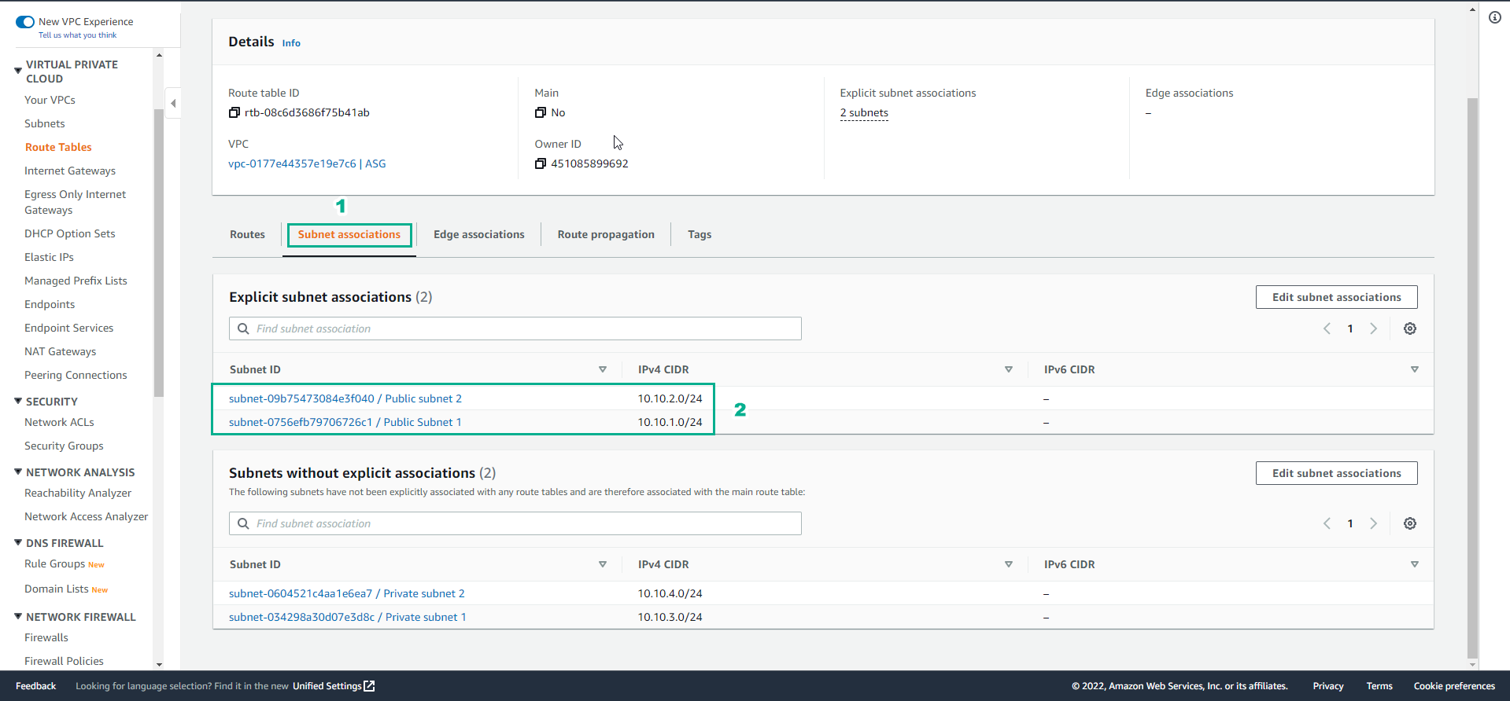1510x701 pixels.
Task: Open Reachability Analyzer in sidebar
Action: click(x=78, y=493)
